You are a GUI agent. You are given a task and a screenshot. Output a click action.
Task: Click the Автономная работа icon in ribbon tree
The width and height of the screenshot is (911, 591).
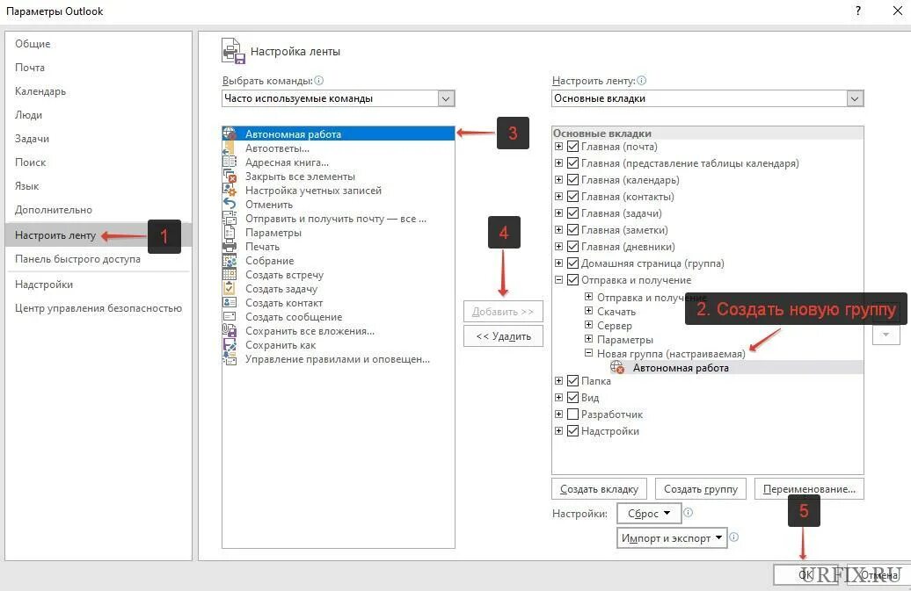617,367
